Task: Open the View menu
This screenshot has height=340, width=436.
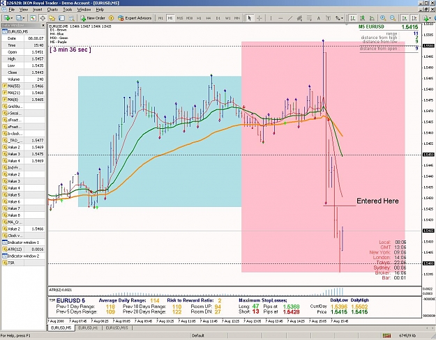Action: pyautogui.click(x=24, y=10)
